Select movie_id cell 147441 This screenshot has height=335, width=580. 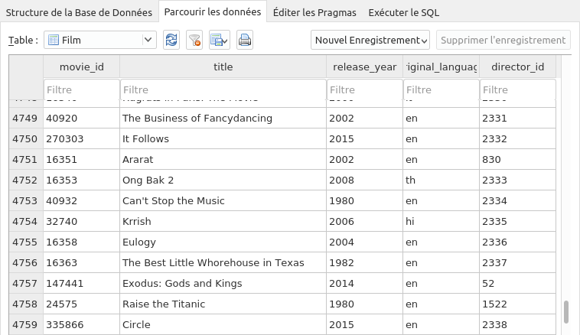(x=82, y=284)
